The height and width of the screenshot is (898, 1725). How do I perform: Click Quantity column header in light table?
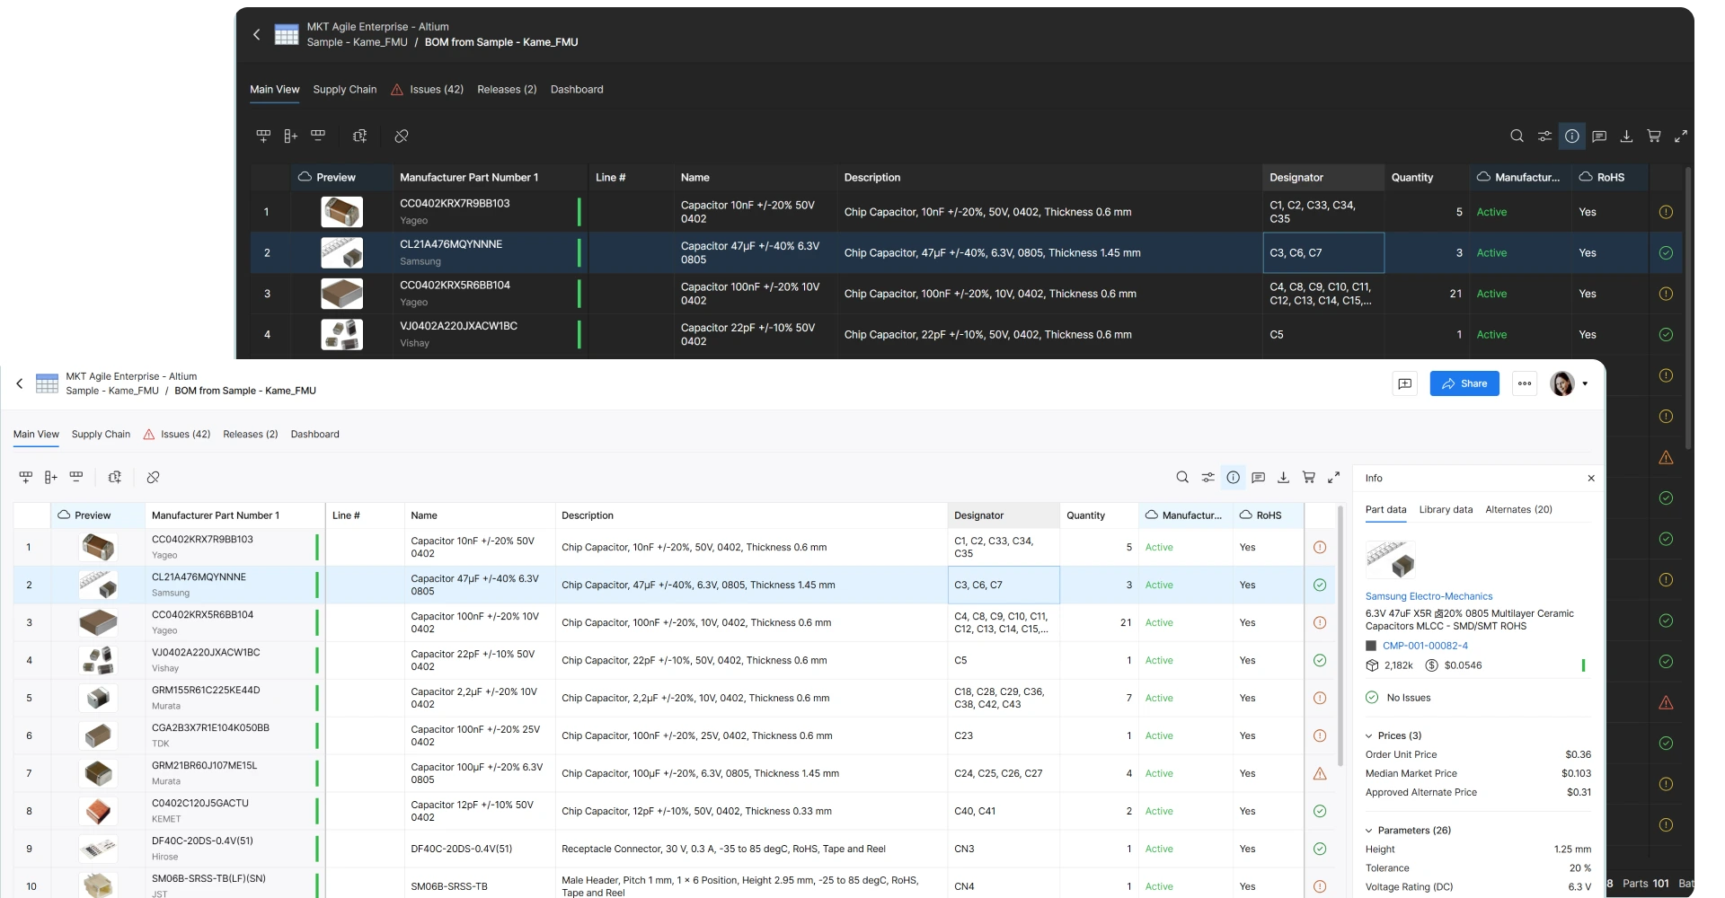(1099, 515)
